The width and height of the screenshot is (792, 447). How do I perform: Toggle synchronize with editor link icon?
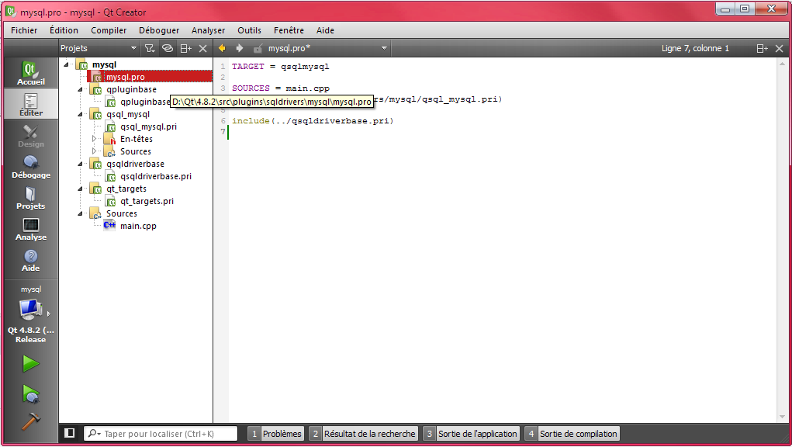point(168,48)
